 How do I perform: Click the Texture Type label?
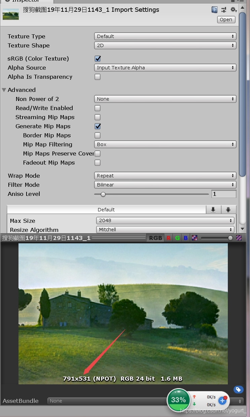click(x=27, y=36)
